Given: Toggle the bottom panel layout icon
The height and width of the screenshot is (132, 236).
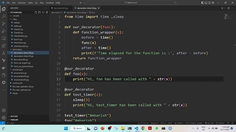Looking at the screenshot, I should [x=206, y=3].
